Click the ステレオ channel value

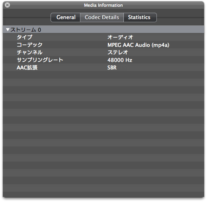click(x=117, y=52)
